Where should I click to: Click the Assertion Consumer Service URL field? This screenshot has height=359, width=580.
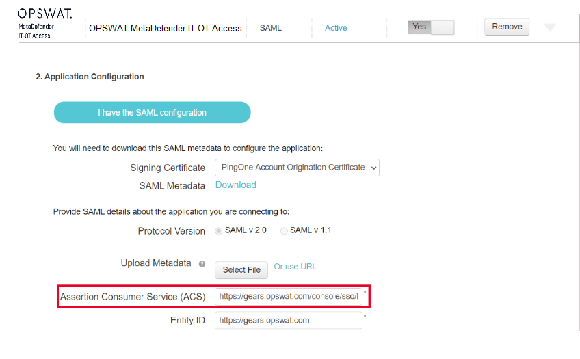[289, 297]
